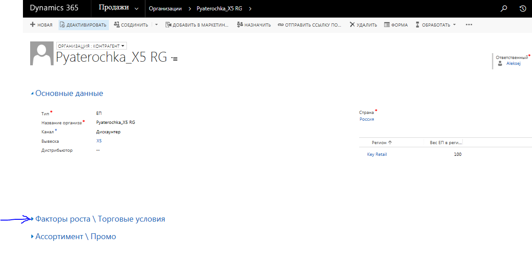Sort by Регион column header
The width and height of the screenshot is (532, 254).
[x=382, y=143]
